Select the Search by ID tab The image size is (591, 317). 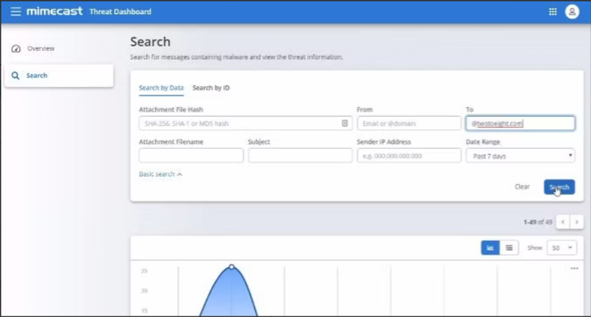coord(210,87)
